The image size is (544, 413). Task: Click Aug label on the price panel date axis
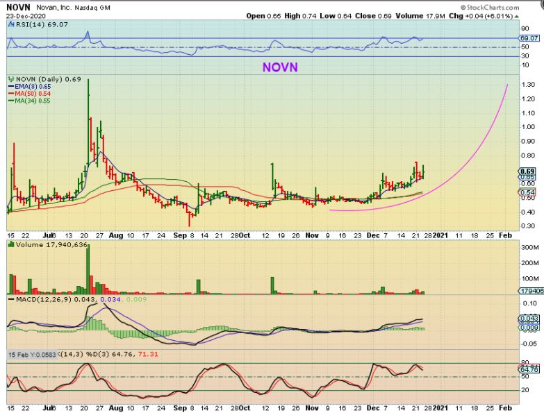[x=116, y=235]
